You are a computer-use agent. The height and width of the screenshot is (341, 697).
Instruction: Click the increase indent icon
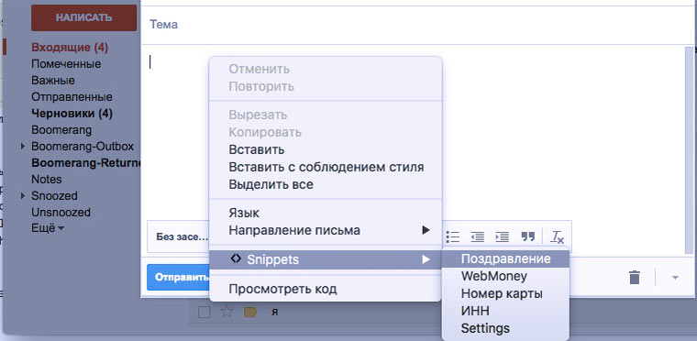pyautogui.click(x=502, y=236)
